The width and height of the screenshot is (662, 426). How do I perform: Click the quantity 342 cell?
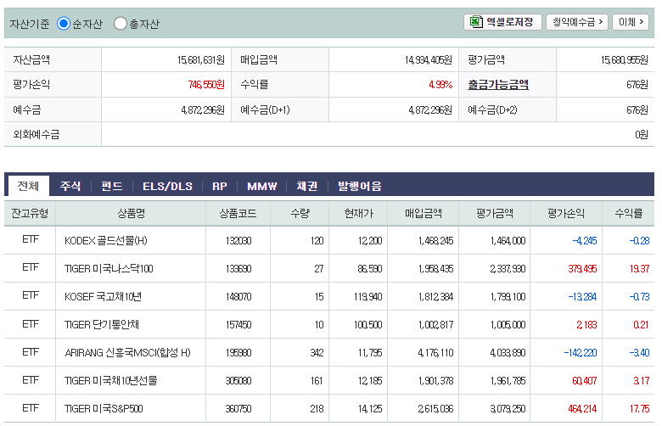pyautogui.click(x=317, y=352)
